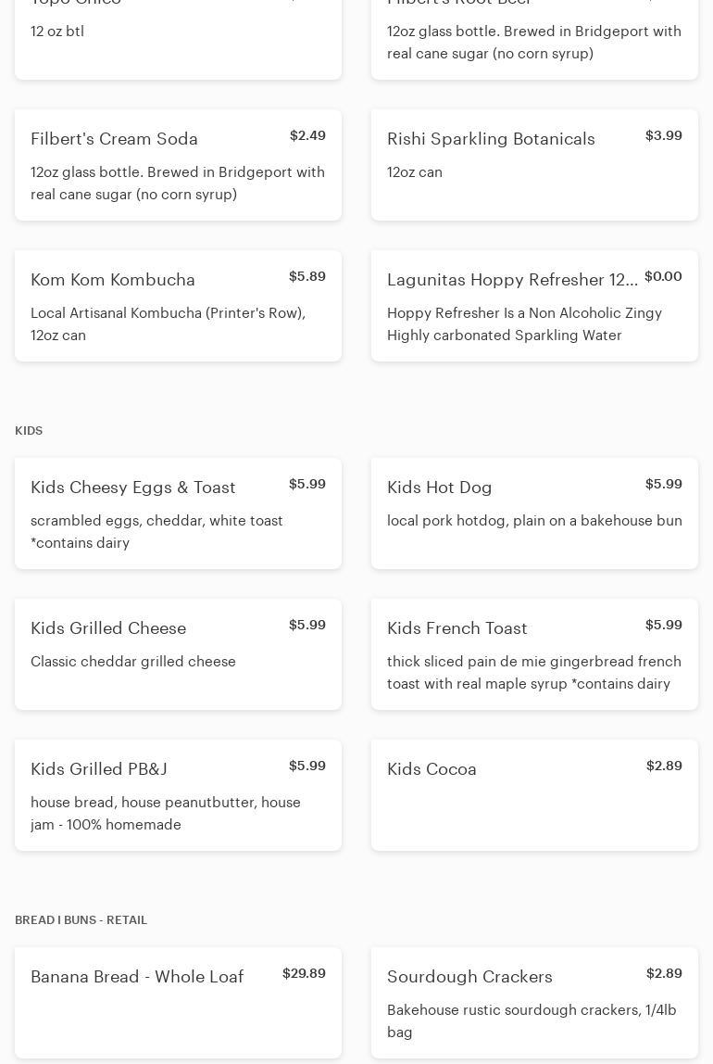Open the Kids Hot Dog item

tap(534, 513)
